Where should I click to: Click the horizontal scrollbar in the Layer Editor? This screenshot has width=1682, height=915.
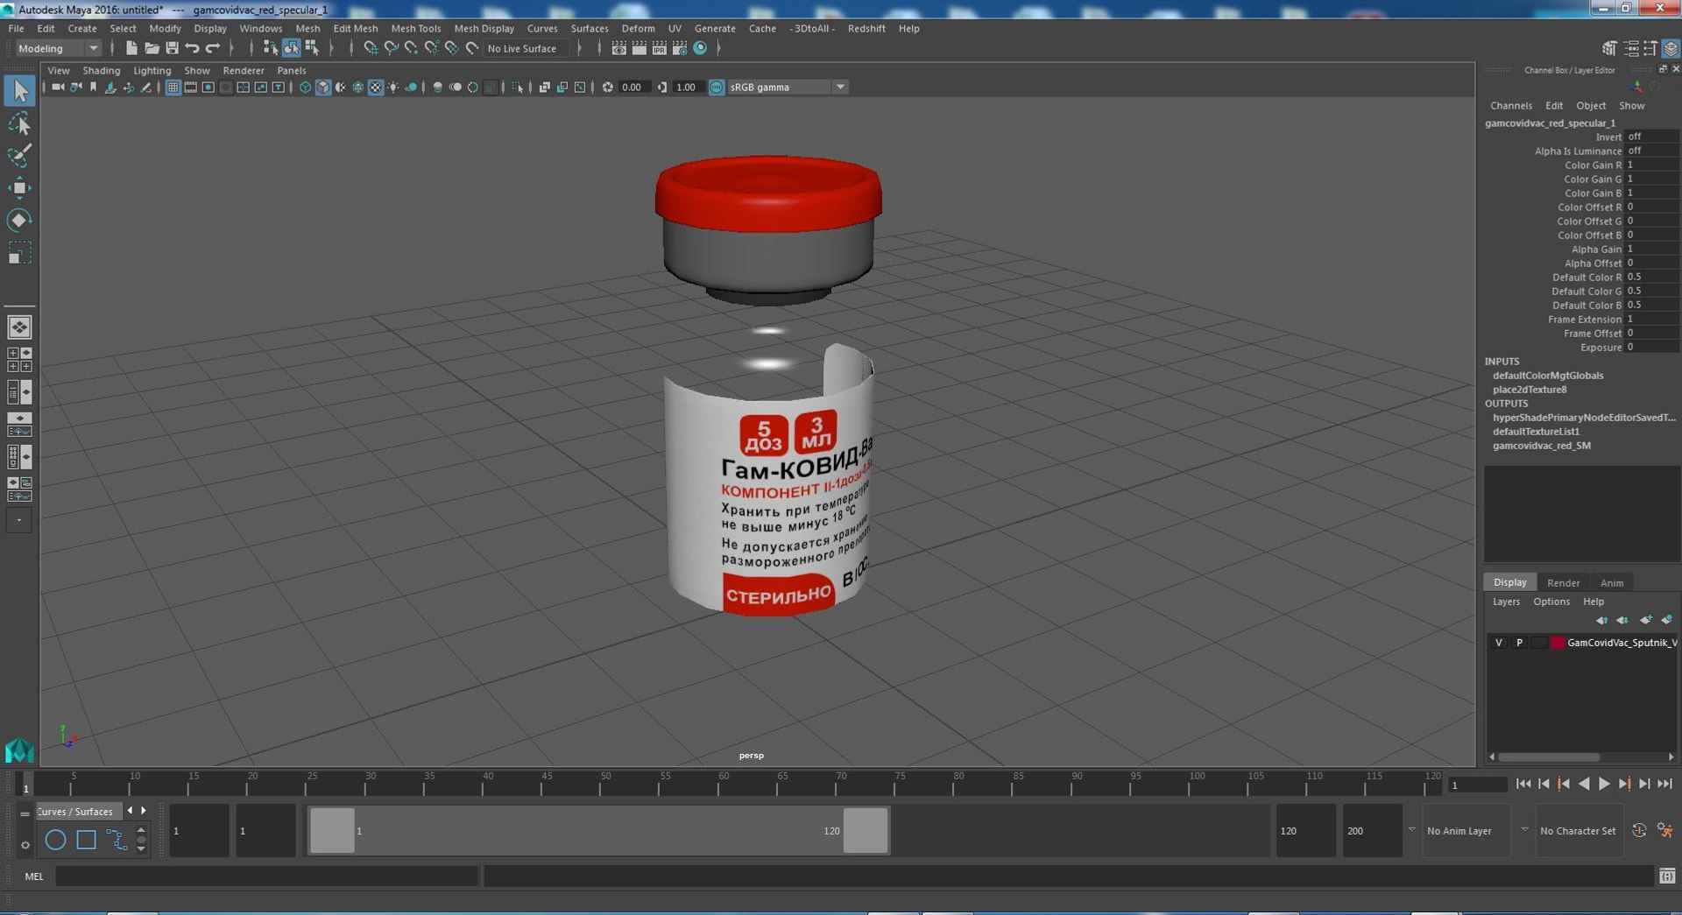[1548, 757]
